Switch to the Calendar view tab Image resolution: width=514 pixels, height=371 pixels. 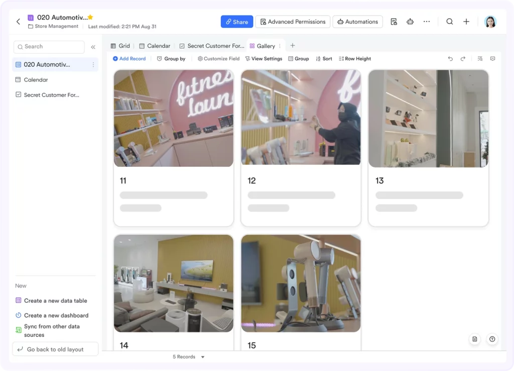155,46
